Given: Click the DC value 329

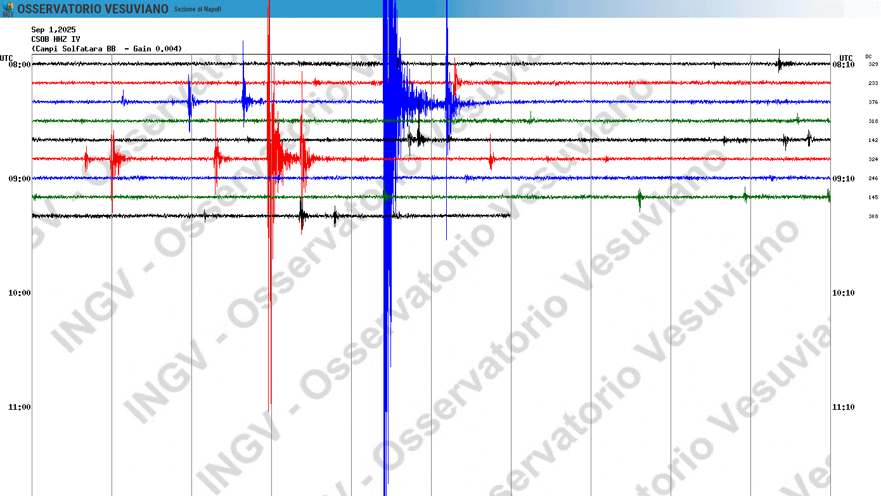Looking at the screenshot, I should coord(873,65).
